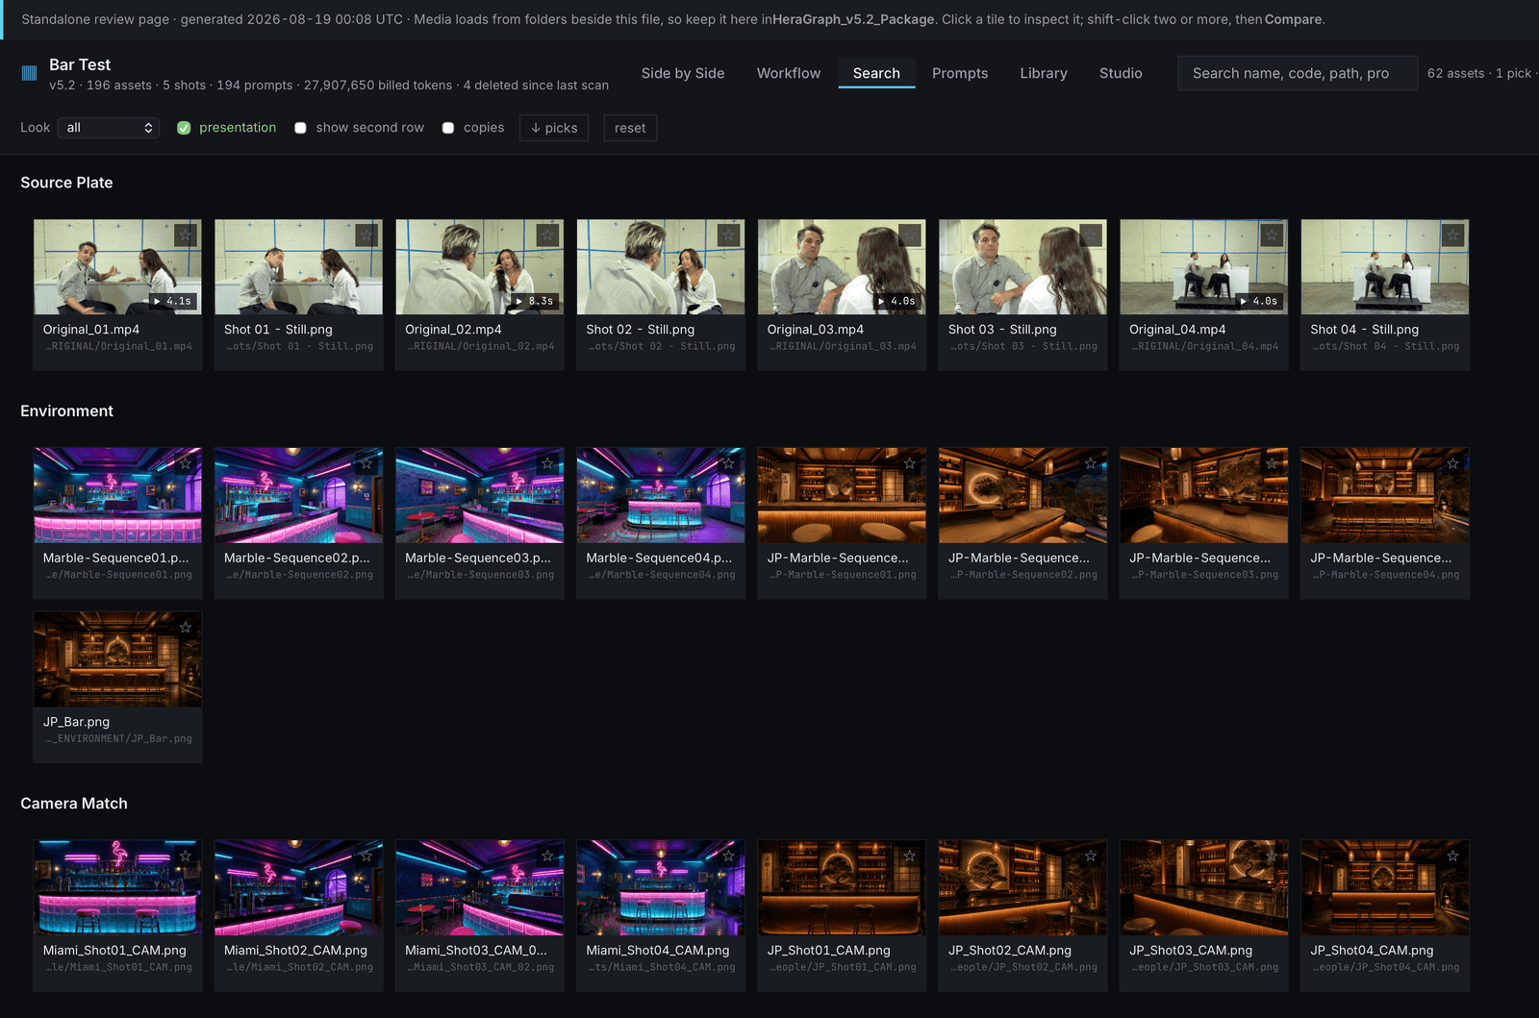Star the JP_Shot04_CAM.png tile
The width and height of the screenshot is (1539, 1018).
1452,856
